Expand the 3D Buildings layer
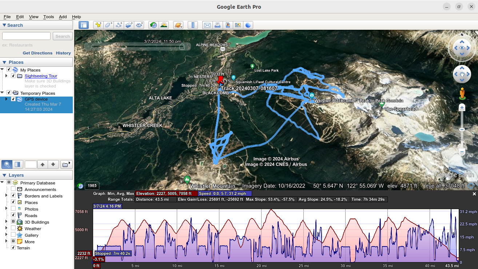The width and height of the screenshot is (478, 269). tap(6, 222)
